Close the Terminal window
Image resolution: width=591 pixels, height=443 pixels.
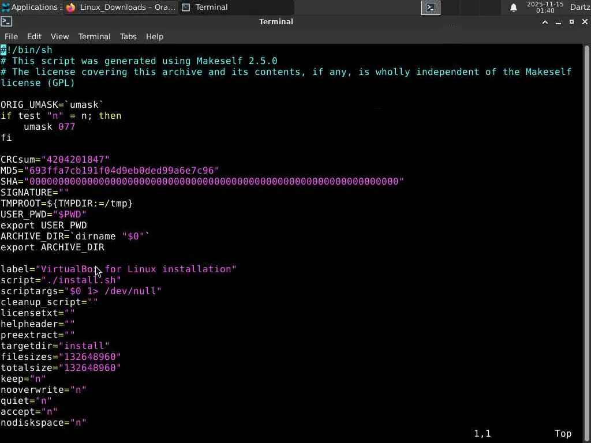pos(585,22)
